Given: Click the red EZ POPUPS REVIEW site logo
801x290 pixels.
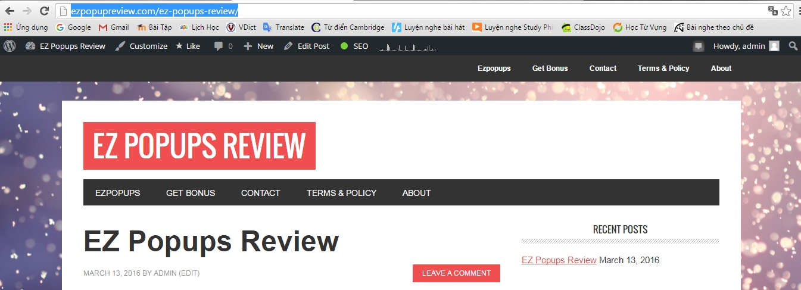Looking at the screenshot, I should pyautogui.click(x=200, y=146).
